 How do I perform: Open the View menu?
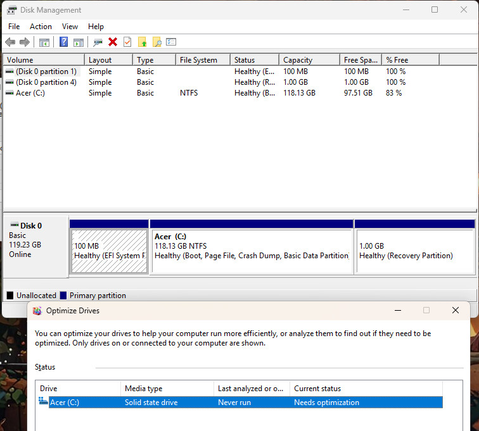[x=70, y=27]
